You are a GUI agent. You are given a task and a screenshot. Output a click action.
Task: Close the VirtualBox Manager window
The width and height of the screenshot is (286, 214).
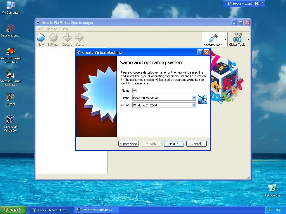pos(247,23)
